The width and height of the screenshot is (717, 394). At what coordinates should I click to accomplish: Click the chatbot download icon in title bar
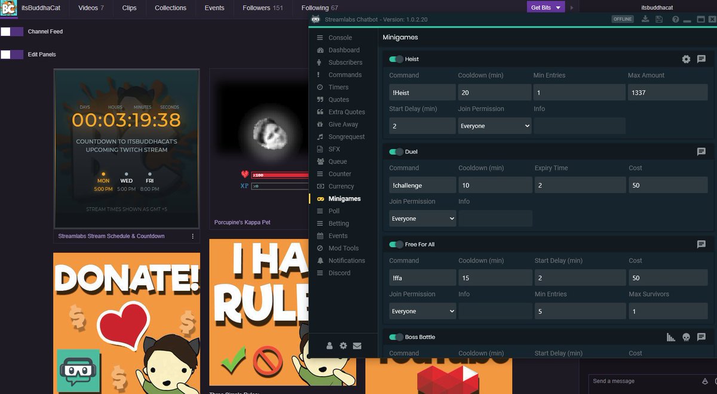click(x=645, y=19)
